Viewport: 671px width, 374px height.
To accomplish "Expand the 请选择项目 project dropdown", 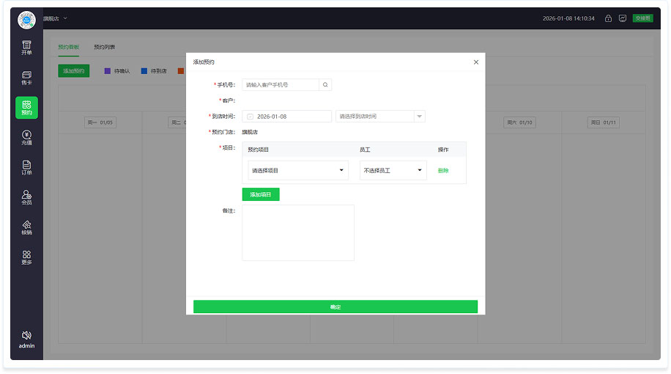I will coord(297,171).
